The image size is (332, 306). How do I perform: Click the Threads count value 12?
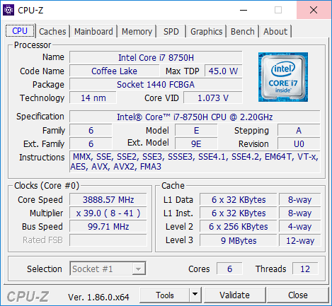pyautogui.click(x=305, y=269)
